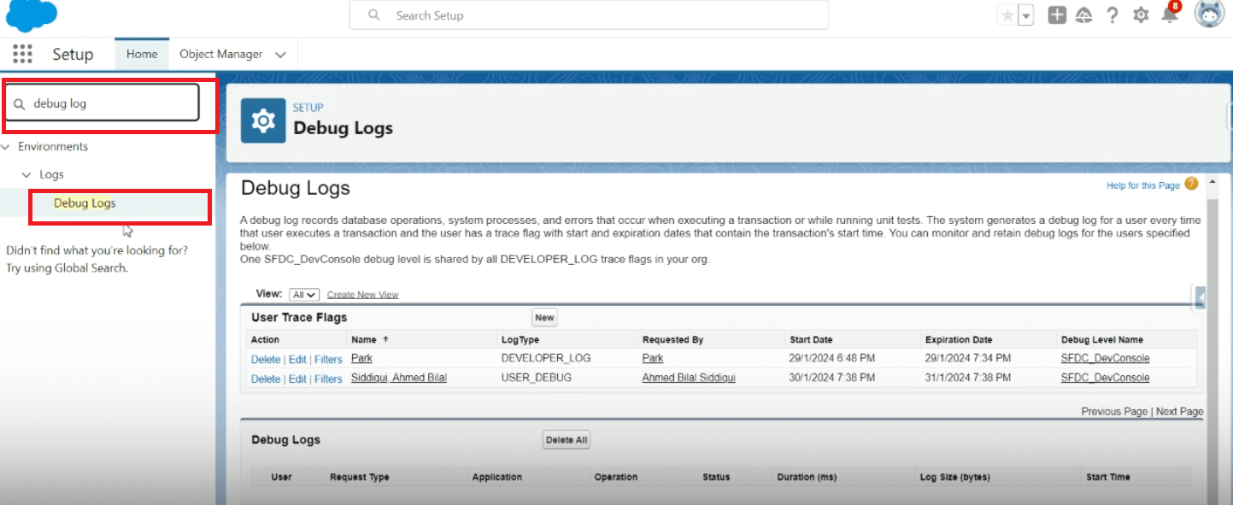1233x505 pixels.
Task: Collapse the Environments tree node
Action: tap(7, 147)
